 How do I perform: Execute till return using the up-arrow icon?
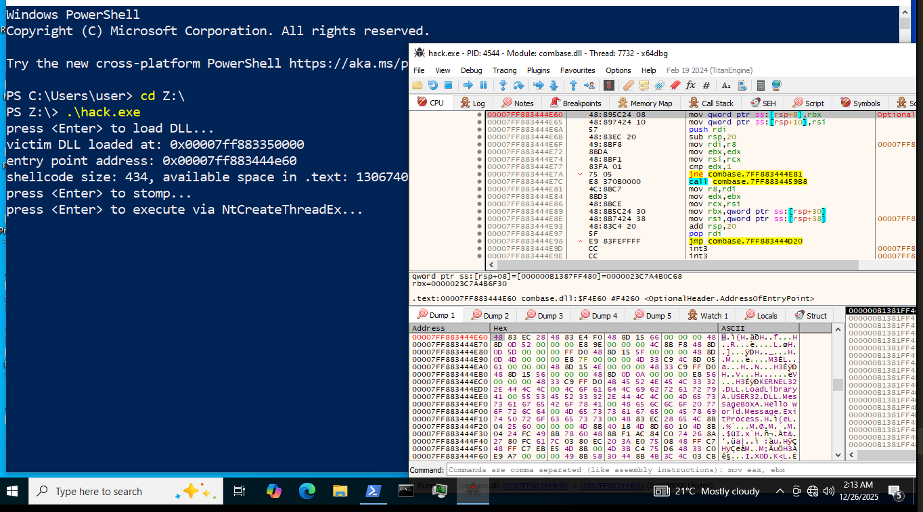(573, 85)
